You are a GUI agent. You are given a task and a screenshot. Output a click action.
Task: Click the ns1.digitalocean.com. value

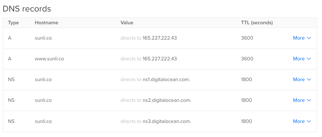click(166, 80)
